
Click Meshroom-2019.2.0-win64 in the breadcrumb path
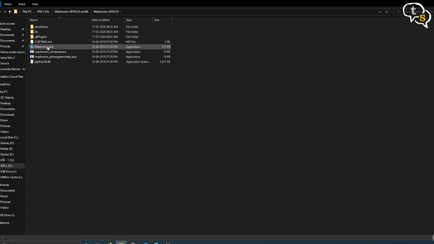click(71, 12)
